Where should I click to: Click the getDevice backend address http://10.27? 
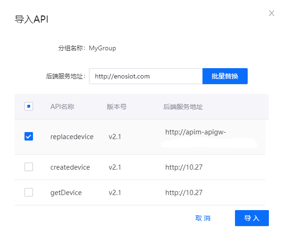click(184, 193)
